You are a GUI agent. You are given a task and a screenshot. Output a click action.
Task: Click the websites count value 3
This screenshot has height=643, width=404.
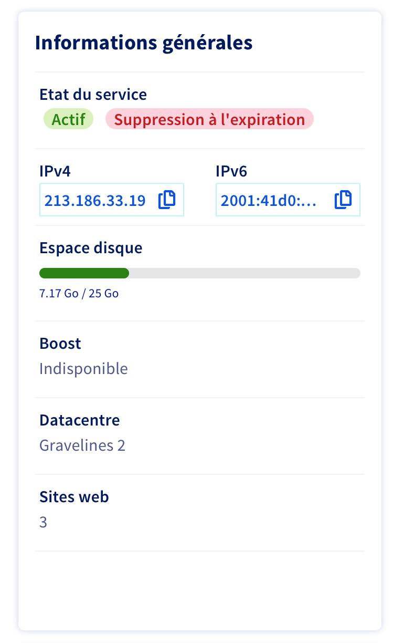43,523
